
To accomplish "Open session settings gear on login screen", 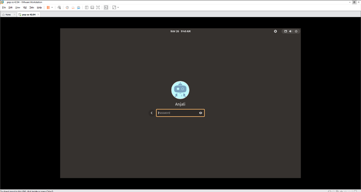I will pyautogui.click(x=275, y=31).
